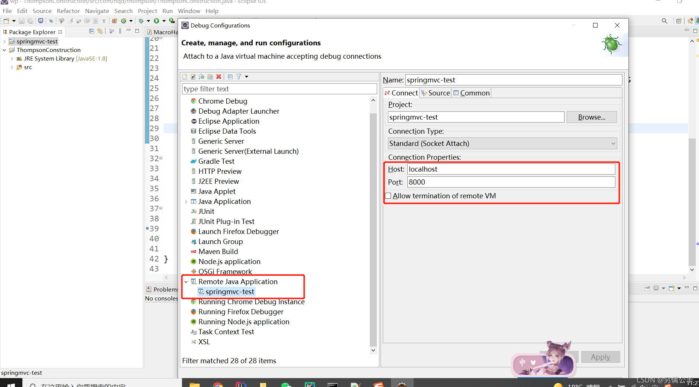The image size is (699, 387).
Task: Click the Port field showing 8000
Action: tap(511, 182)
